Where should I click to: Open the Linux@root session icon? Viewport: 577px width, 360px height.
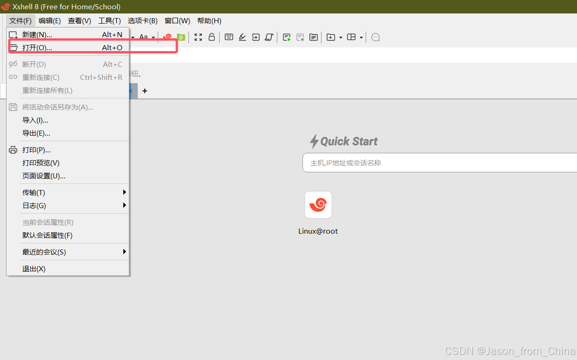pyautogui.click(x=318, y=205)
